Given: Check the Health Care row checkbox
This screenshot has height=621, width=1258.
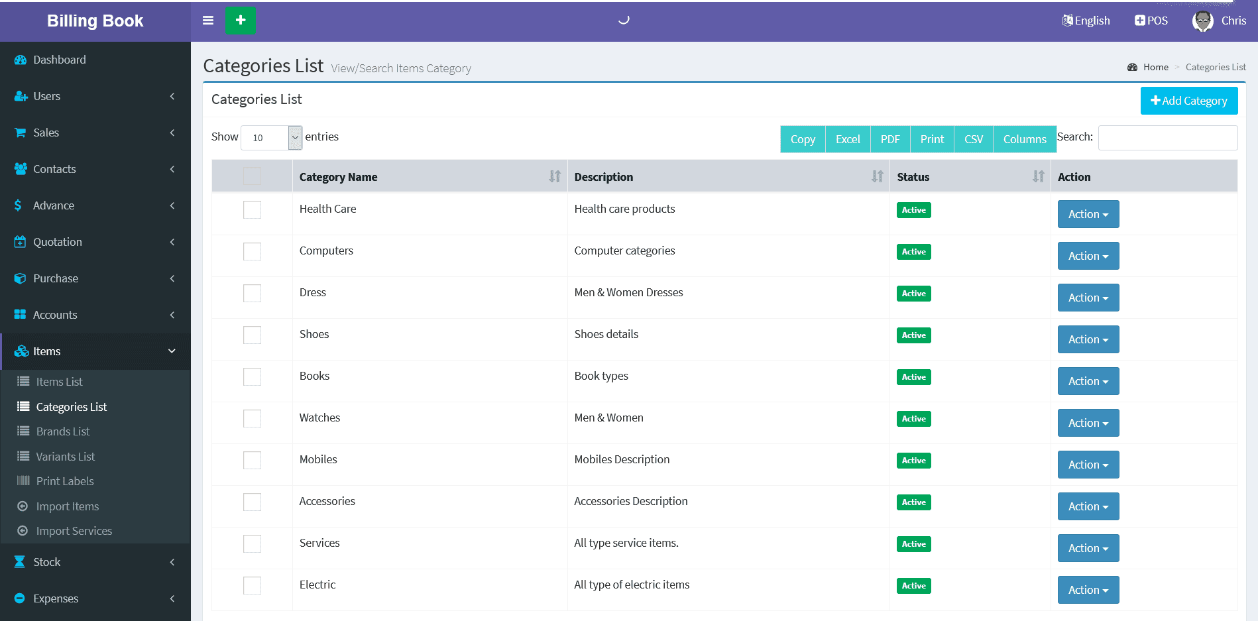Looking at the screenshot, I should click(252, 210).
